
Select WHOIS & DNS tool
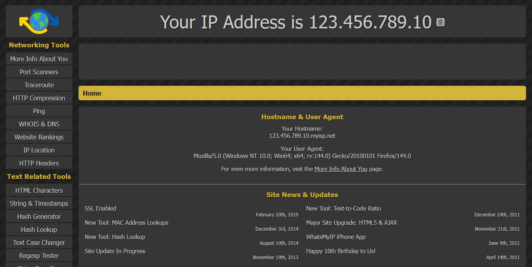coord(39,124)
